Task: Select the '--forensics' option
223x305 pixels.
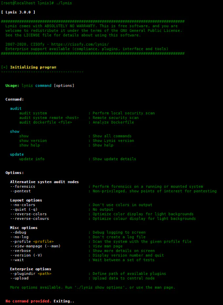Action: pos(23,186)
